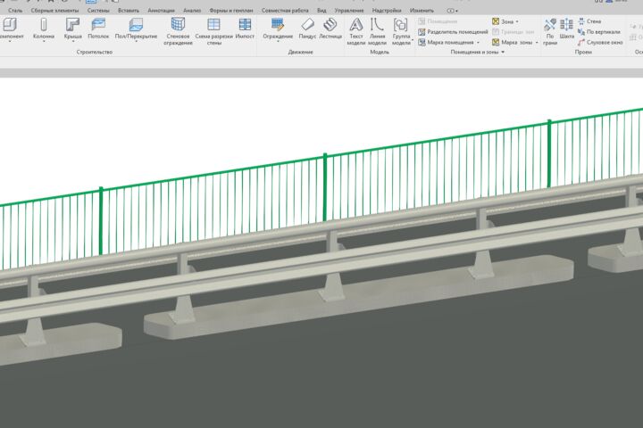Open the Анализ tab
Viewport: 643px width, 428px height.
[192, 11]
